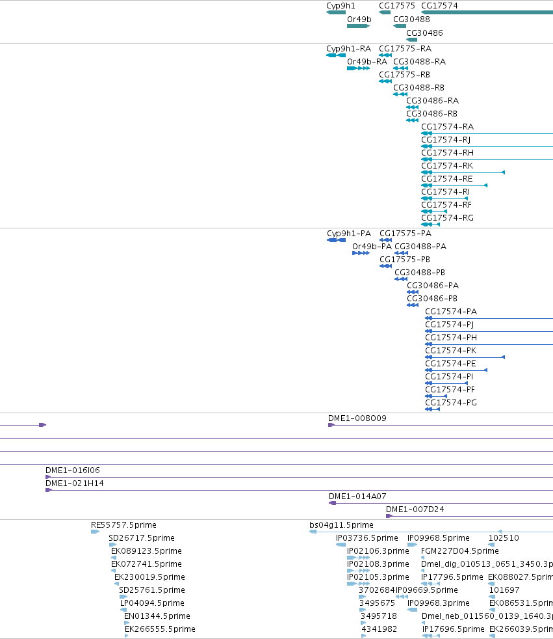Click BAC label DME1-014A07
Screen dimensions: 553x639
pyautogui.click(x=357, y=496)
